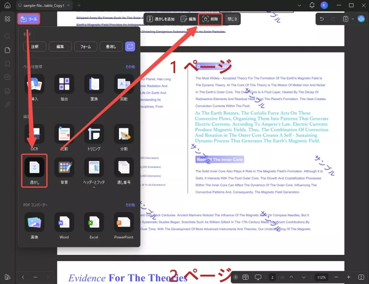Open the bookmarks sidebar icon
This screenshot has width=369, height=284.
click(8, 64)
